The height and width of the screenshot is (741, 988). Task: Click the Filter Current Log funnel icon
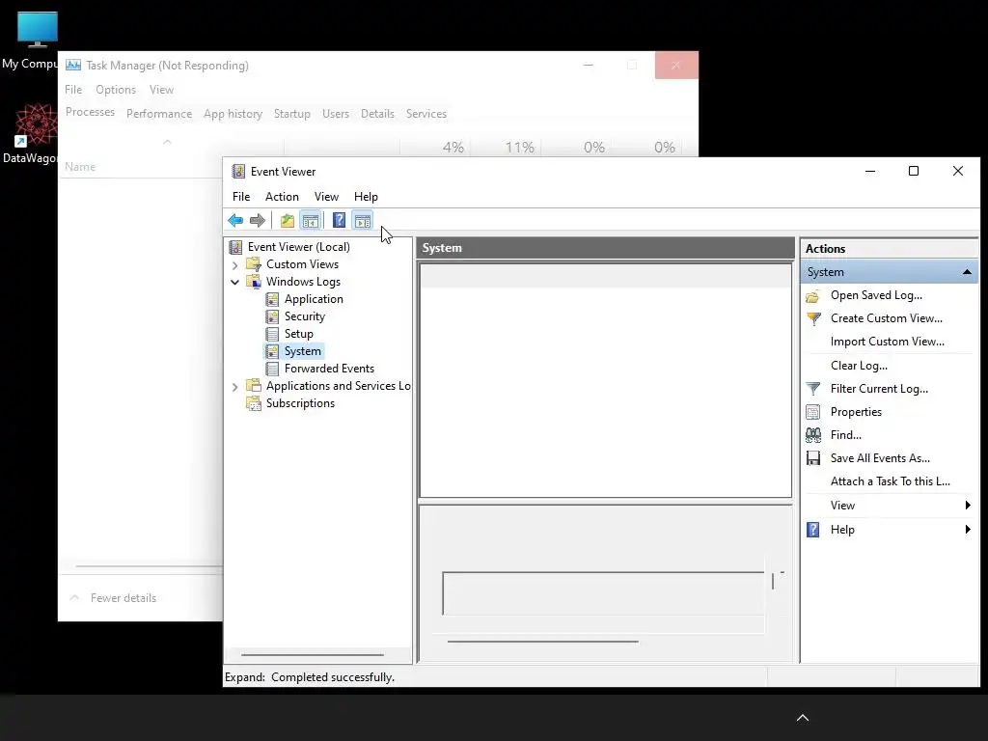point(813,389)
